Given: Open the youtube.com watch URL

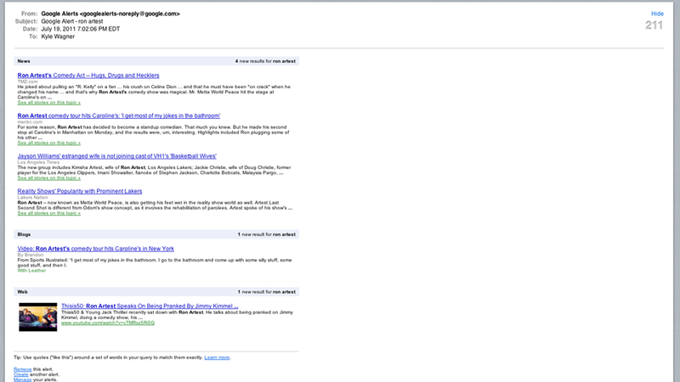Looking at the screenshot, I should click(x=108, y=323).
